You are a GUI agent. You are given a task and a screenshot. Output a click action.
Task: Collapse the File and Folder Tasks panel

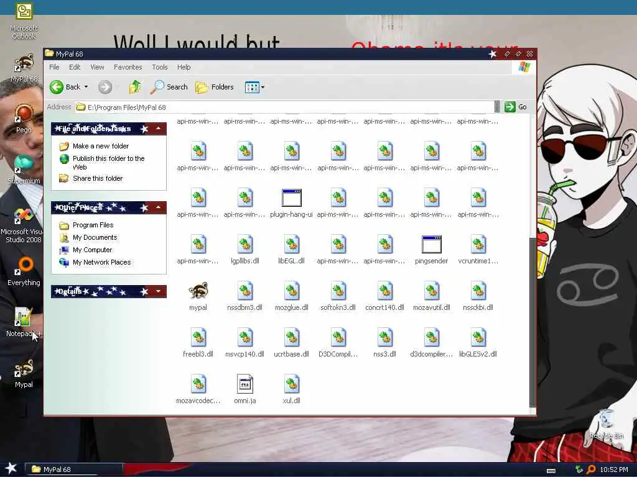159,129
